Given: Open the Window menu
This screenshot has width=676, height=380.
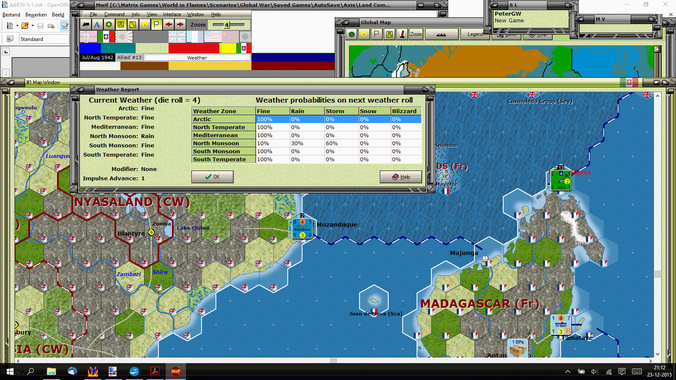Looking at the screenshot, I should (196, 14).
